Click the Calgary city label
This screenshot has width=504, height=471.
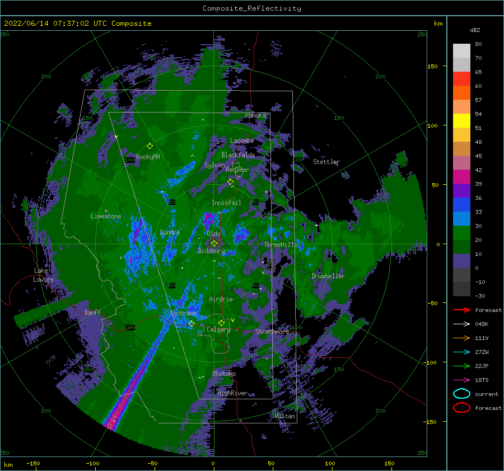point(218,329)
